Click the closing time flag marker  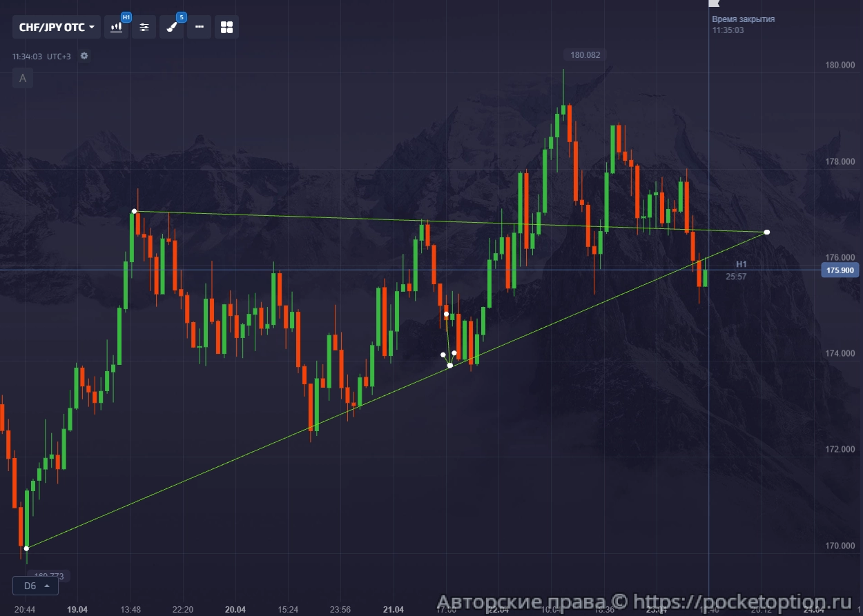click(713, 4)
